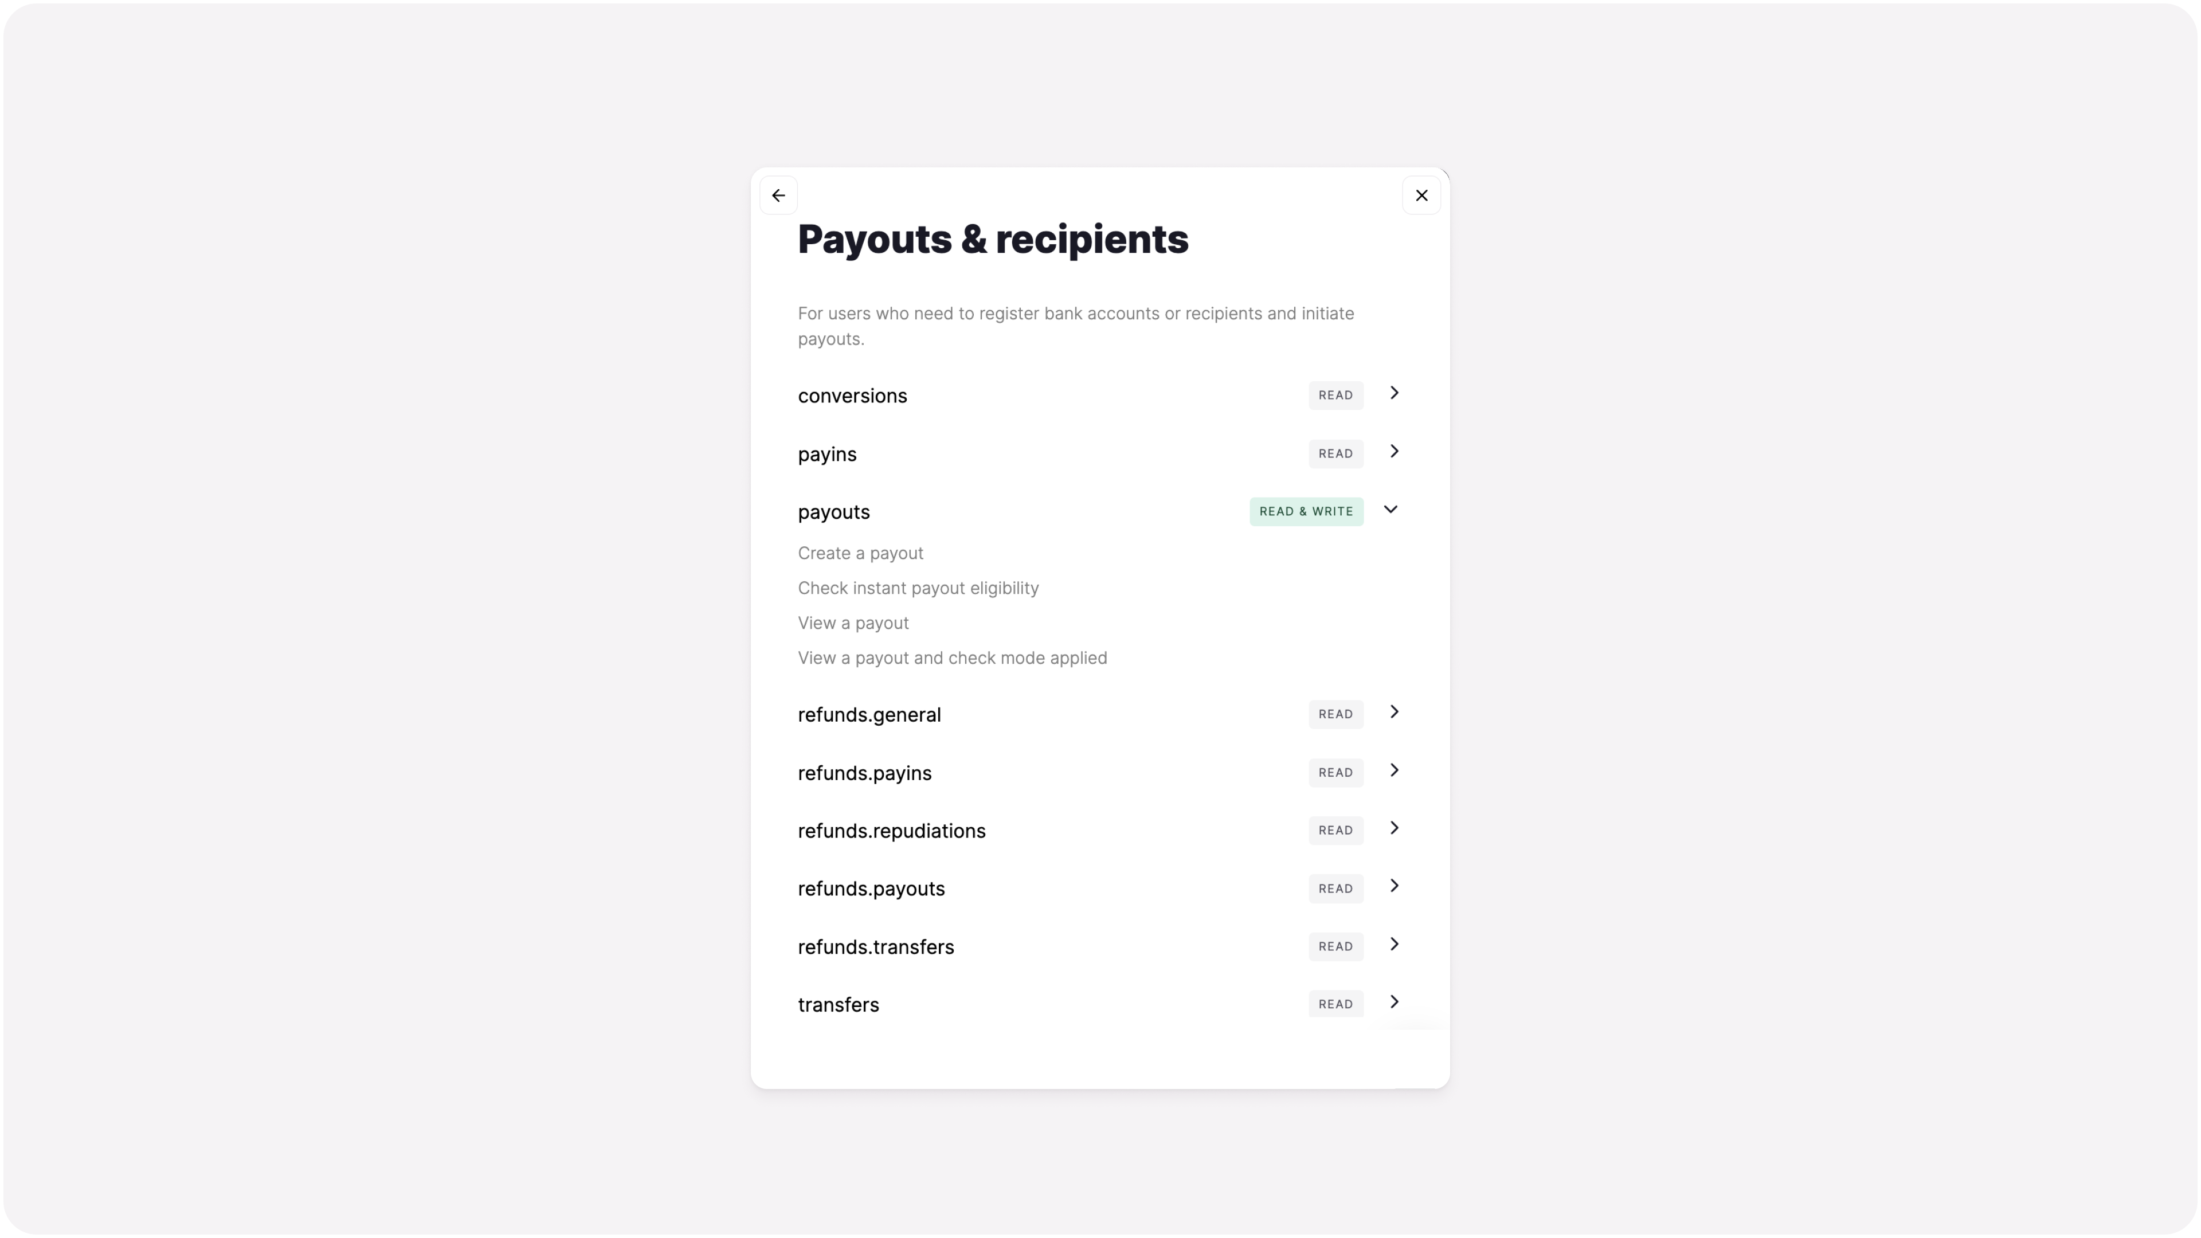
Task: Click the payouts scope name
Action: tap(833, 511)
